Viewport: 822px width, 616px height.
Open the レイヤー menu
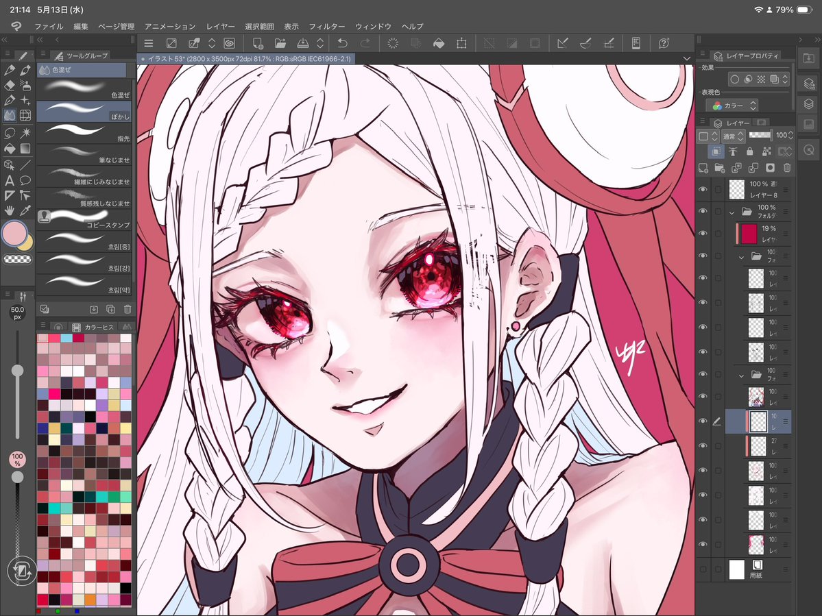click(x=220, y=26)
